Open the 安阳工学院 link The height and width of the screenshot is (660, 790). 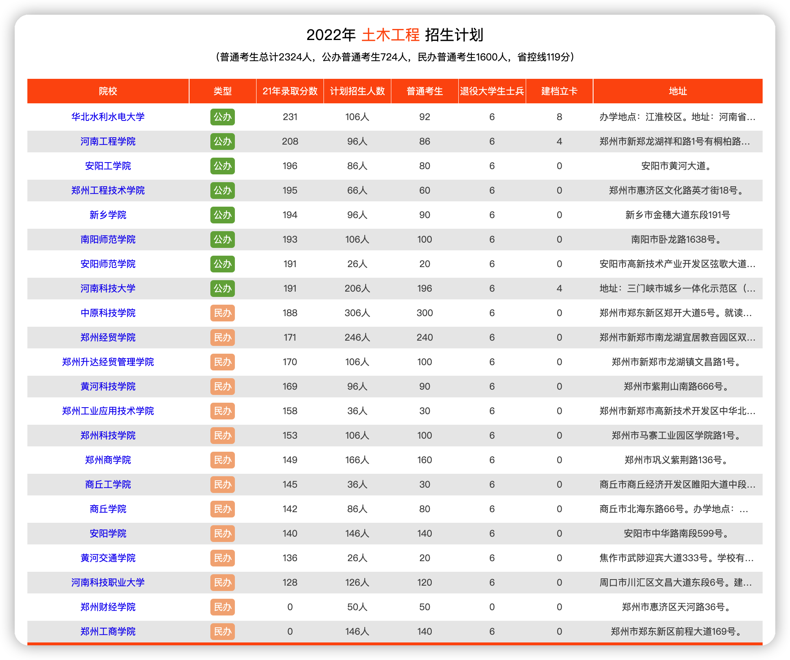tap(108, 166)
